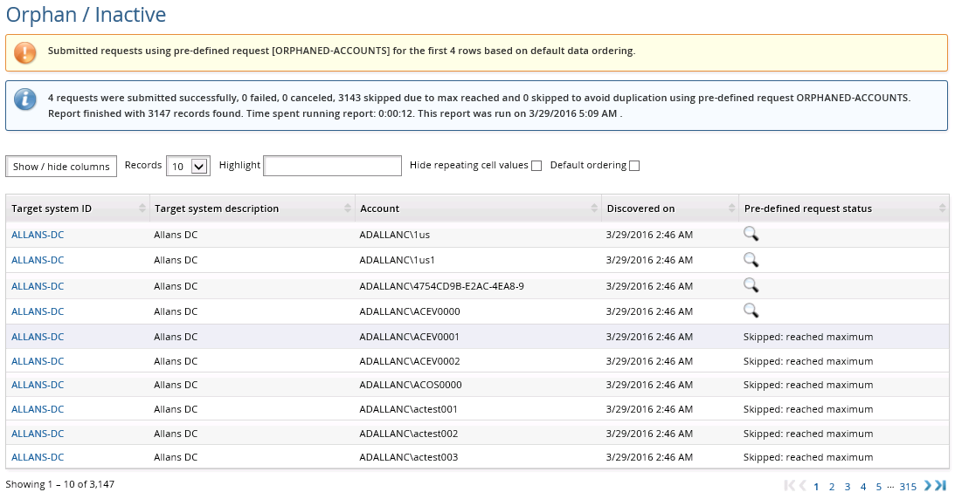Toggle the Default ordering checkbox
Viewport: 955px width, 499px height.
point(634,166)
